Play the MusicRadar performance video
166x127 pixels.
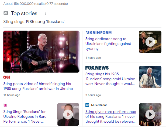[150, 114]
